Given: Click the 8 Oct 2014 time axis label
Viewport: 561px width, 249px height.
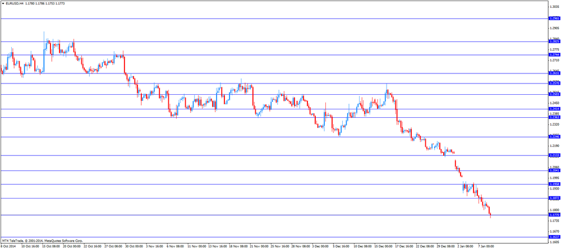Looking at the screenshot, I should coord(8,247).
